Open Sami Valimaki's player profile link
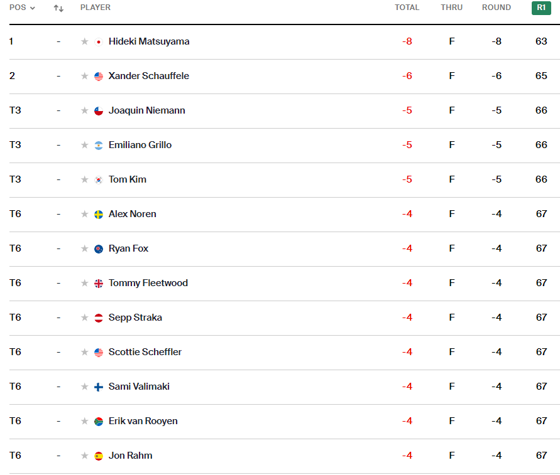Screen dimensions: 560x475 pos(139,386)
